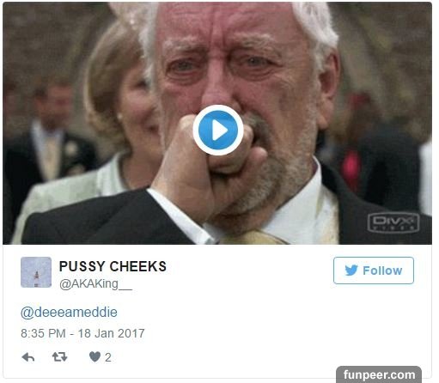Click the 18 Jan 2017 date text

point(112,333)
